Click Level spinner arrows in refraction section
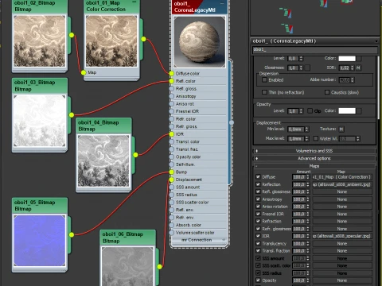382x286 pixels. [x=301, y=58]
